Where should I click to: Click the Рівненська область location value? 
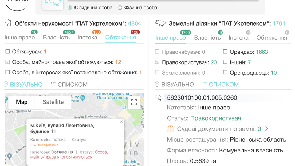(x=258, y=140)
